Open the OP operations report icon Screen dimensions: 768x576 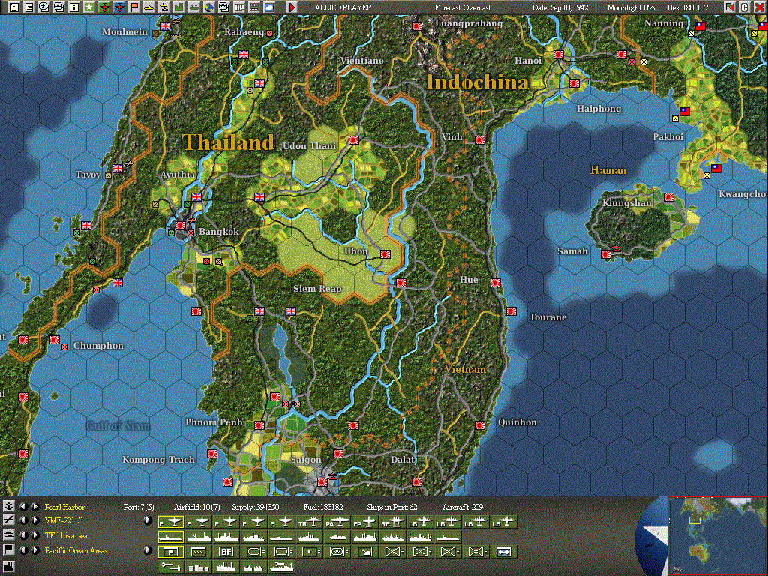[239, 7]
